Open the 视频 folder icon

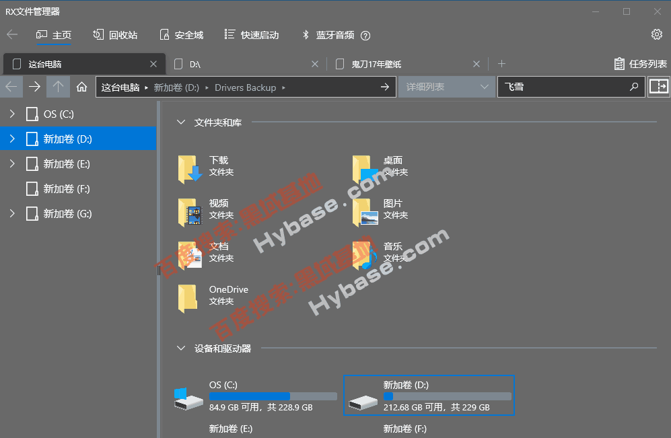tap(190, 212)
